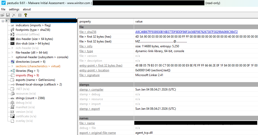Click the open file toolbar icon

(3, 15)
